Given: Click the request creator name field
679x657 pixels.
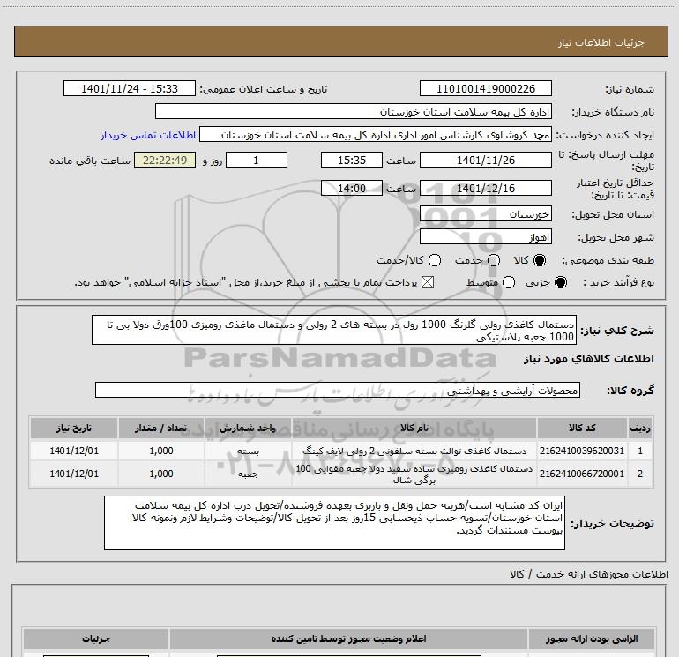Looking at the screenshot, I should click(376, 135).
